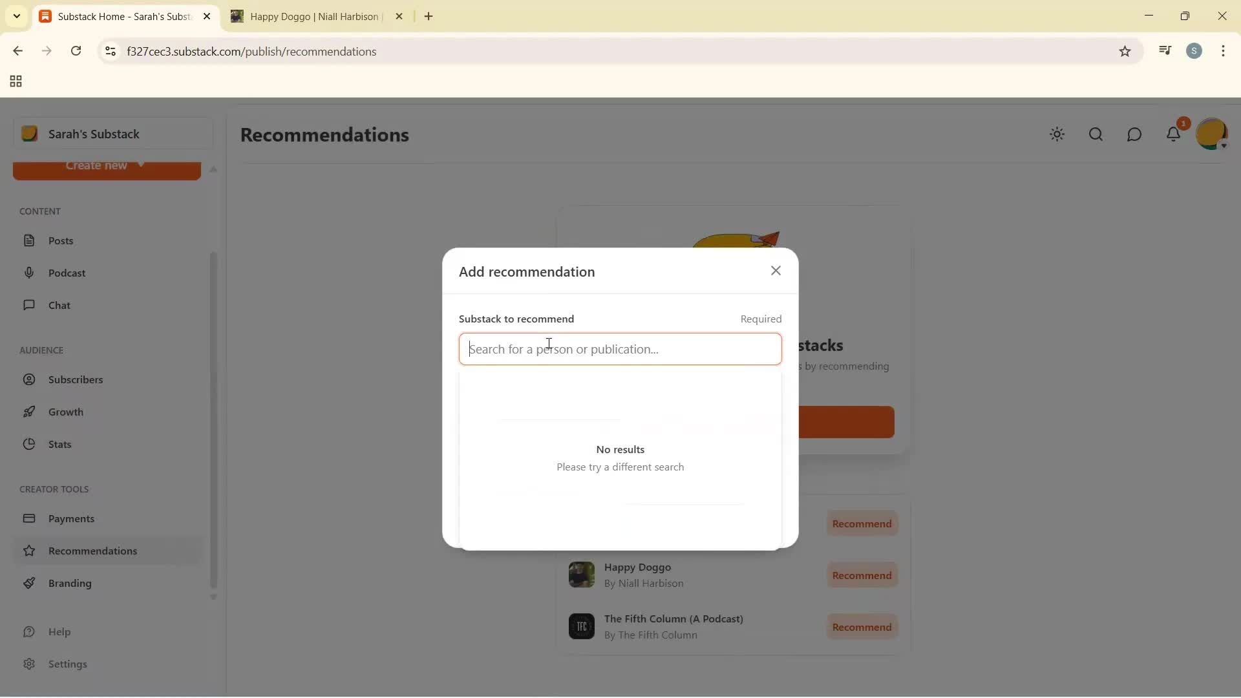
Task: Open the Branding section
Action: (x=71, y=583)
